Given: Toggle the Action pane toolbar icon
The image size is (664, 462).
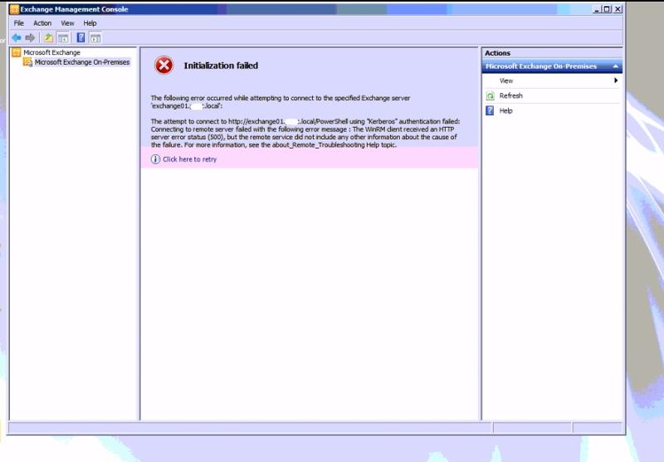Looking at the screenshot, I should [x=95, y=38].
